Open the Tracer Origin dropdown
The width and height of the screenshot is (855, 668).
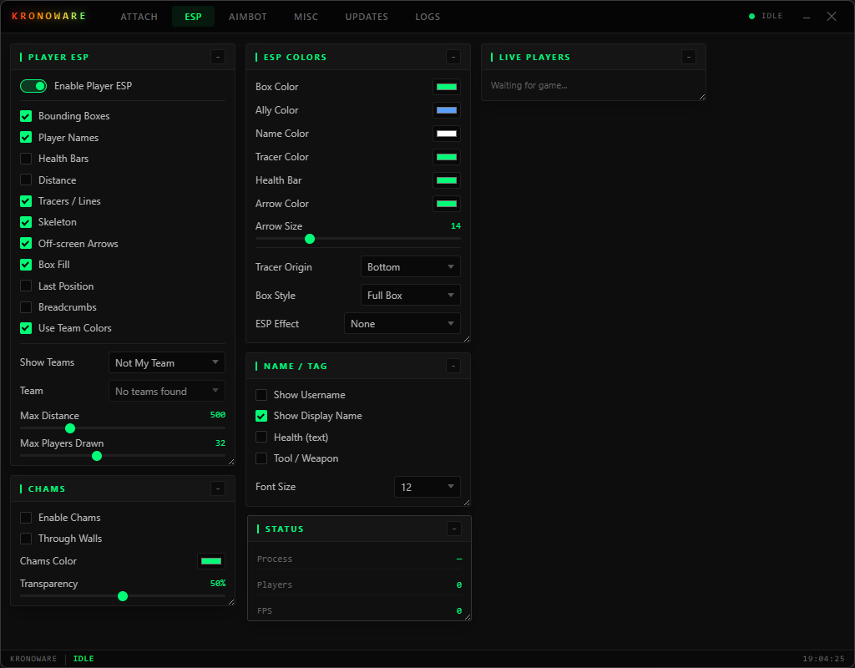click(x=411, y=266)
